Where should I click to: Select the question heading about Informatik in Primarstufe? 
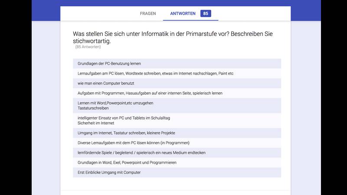[x=173, y=37]
